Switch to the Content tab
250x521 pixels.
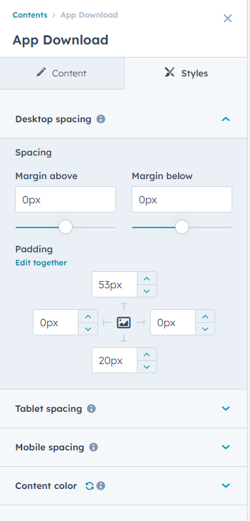pyautogui.click(x=62, y=73)
